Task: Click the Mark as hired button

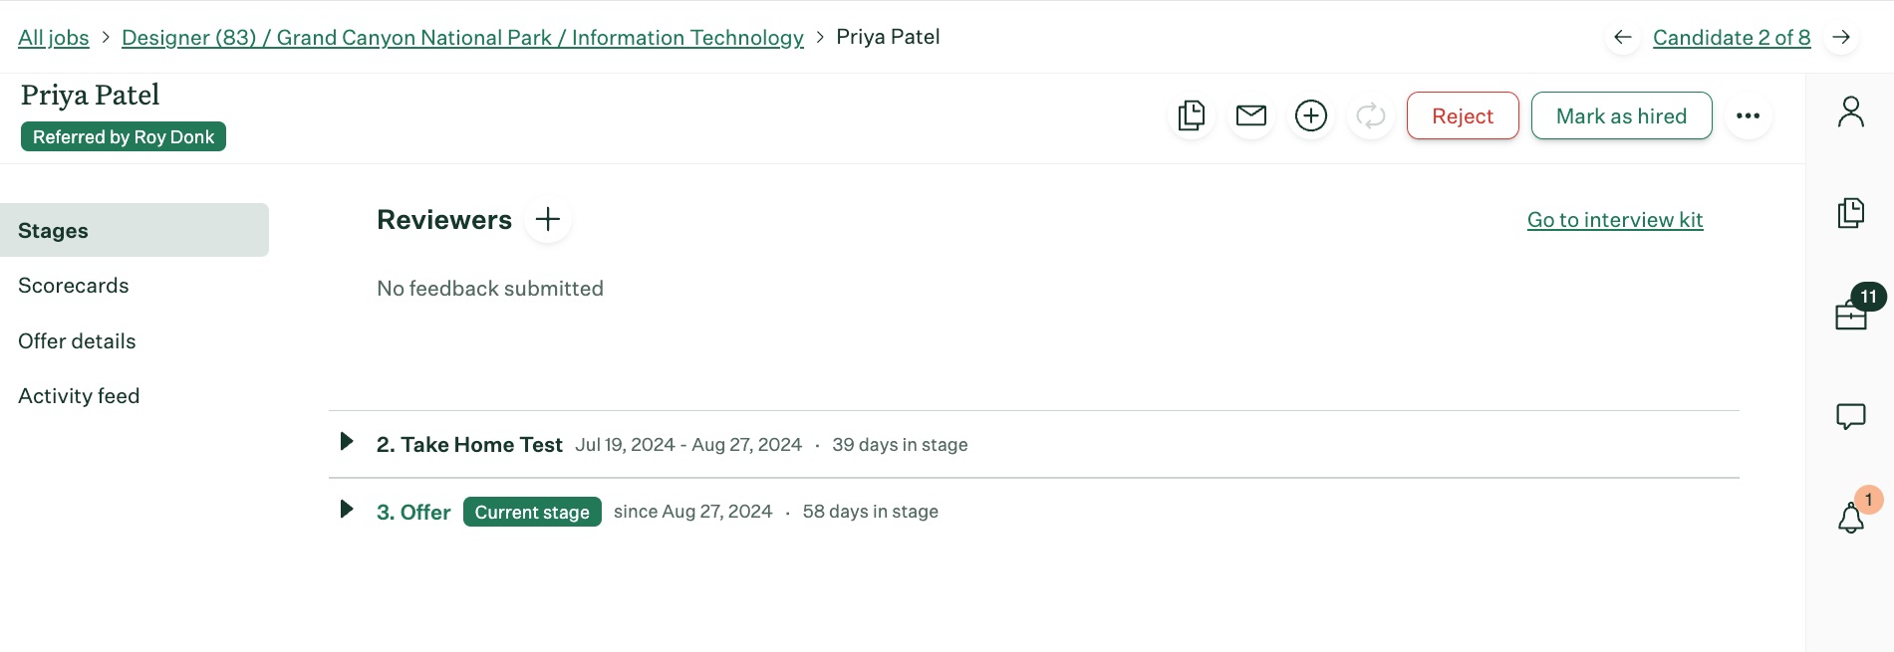Action: (1622, 115)
